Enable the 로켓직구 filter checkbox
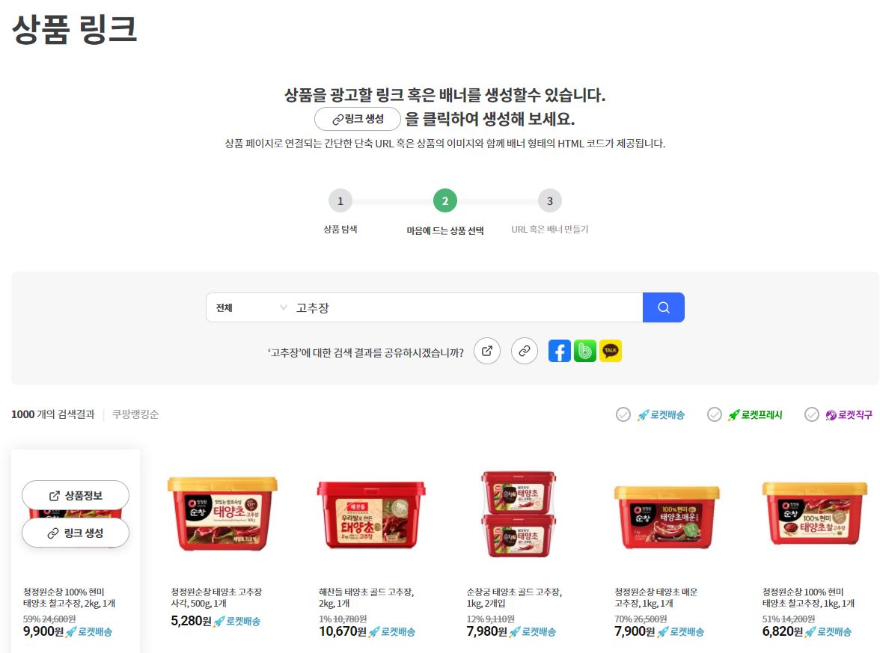The height and width of the screenshot is (653, 880). [811, 414]
